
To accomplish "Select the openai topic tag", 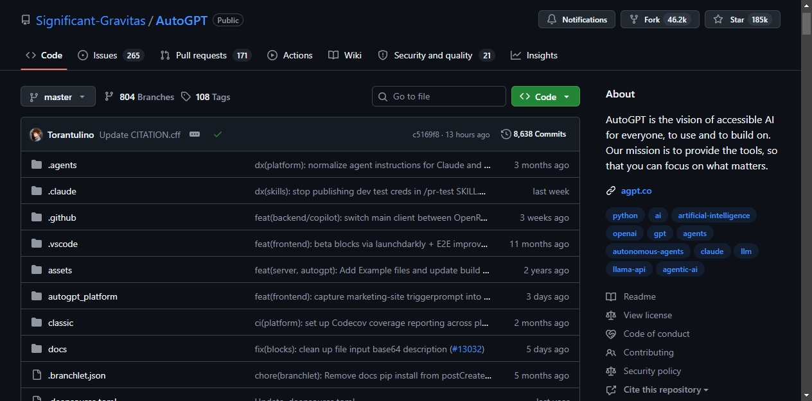I will (624, 234).
